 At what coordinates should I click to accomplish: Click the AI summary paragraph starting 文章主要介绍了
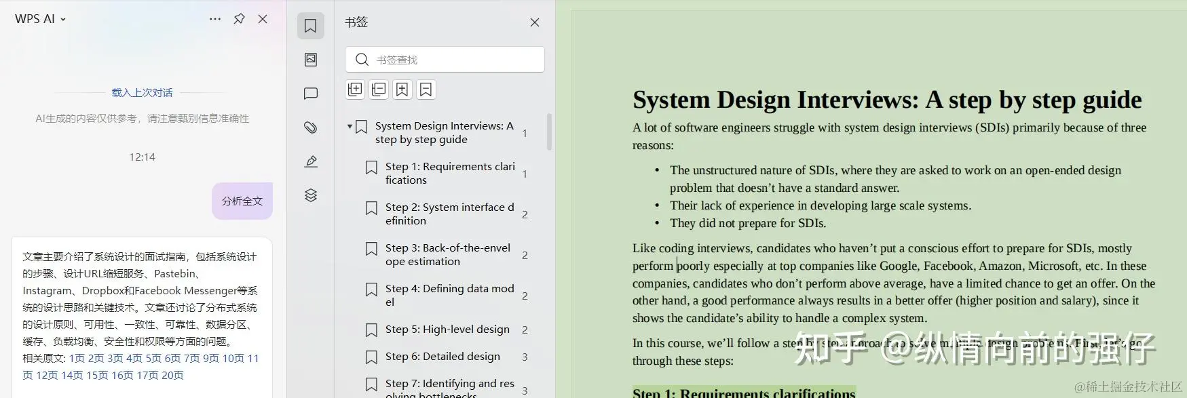(140, 299)
